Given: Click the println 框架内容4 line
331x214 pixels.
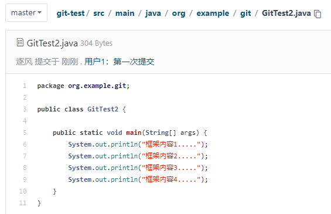Looking at the screenshot, I should point(138,179).
